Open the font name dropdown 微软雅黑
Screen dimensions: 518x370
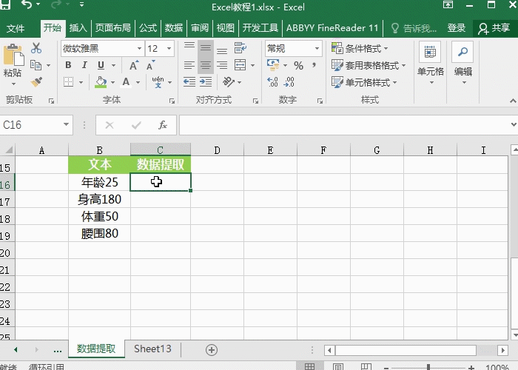(101, 48)
